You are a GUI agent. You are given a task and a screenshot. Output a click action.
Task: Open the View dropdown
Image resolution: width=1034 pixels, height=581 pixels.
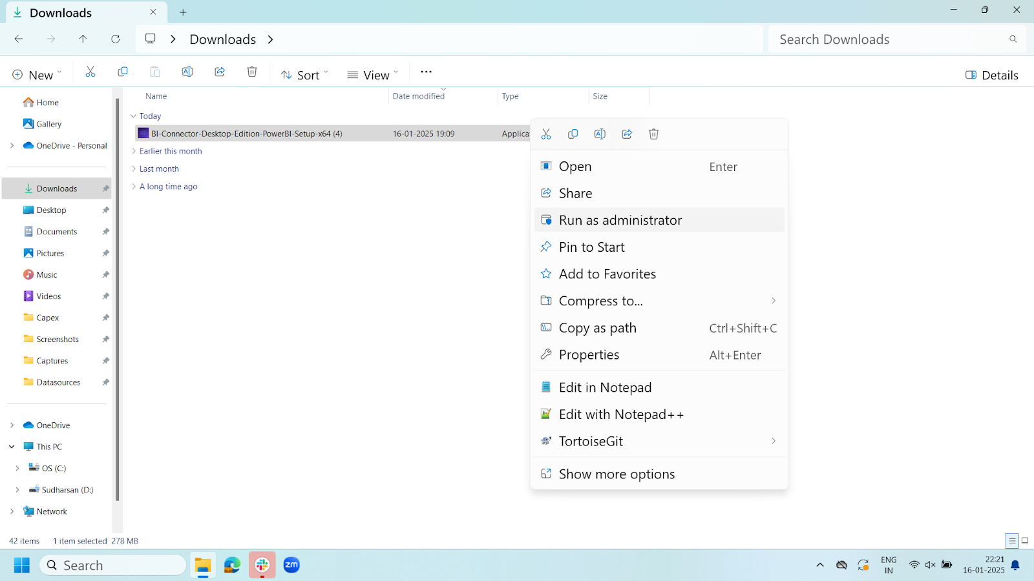[372, 75]
